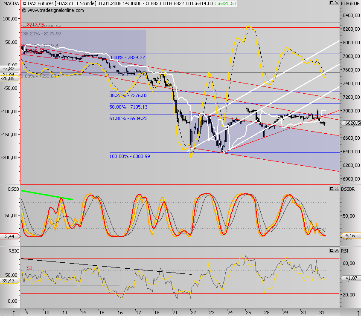Click the 0.00% - 7829.27 Fibonacci label

coord(127,57)
